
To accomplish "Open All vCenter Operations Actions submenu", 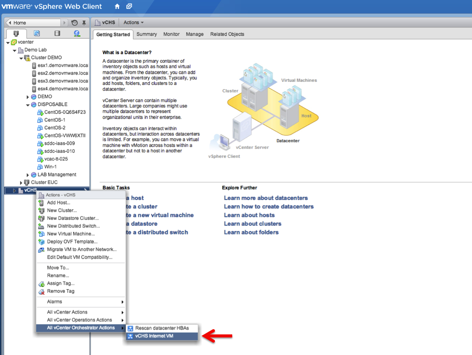I will 81,320.
